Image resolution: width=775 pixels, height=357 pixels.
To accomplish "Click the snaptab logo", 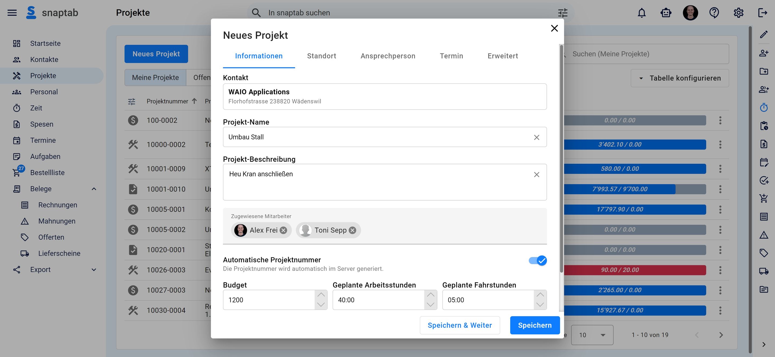I will 52,13.
